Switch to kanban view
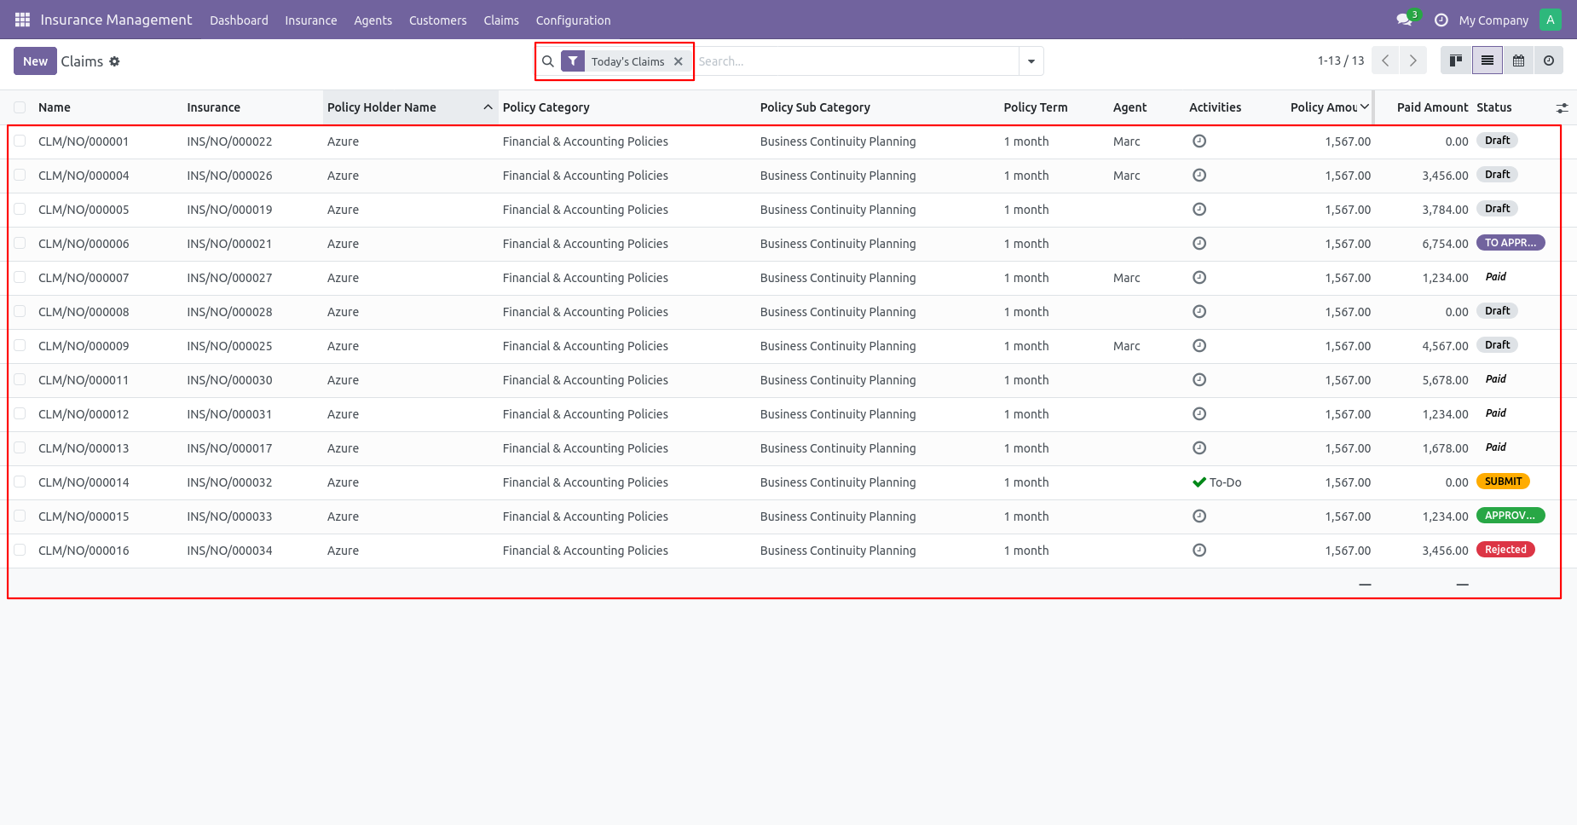 click(1456, 61)
